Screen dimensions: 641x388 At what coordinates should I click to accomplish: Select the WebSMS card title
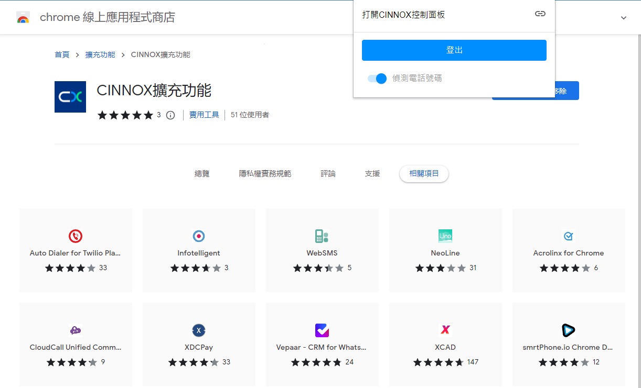coord(322,253)
